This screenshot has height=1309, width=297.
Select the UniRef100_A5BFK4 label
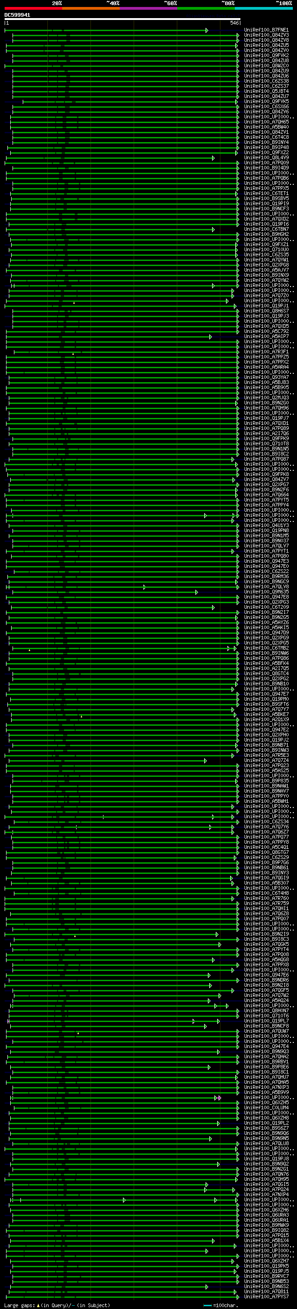point(266,663)
